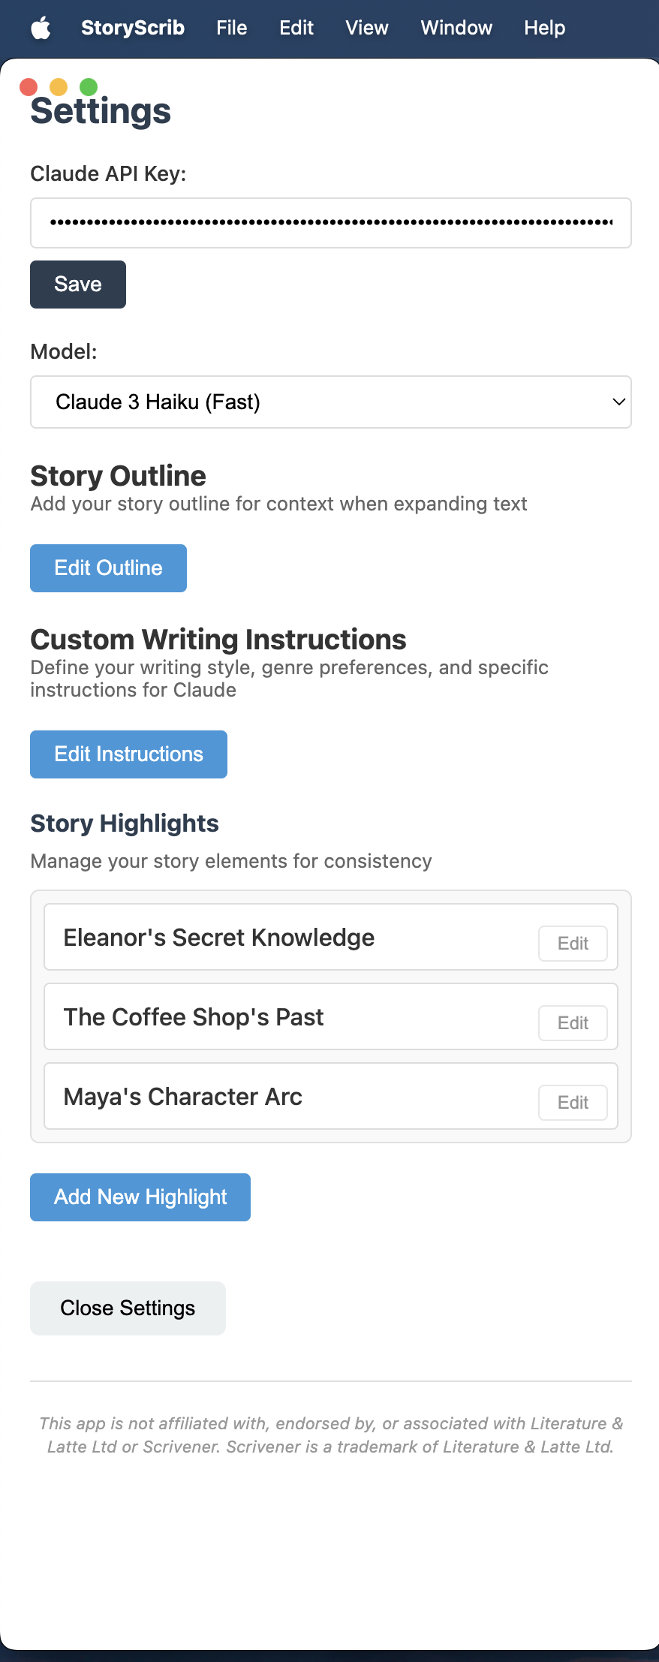Click the Apple logo menu icon
The image size is (659, 1662).
tap(41, 29)
